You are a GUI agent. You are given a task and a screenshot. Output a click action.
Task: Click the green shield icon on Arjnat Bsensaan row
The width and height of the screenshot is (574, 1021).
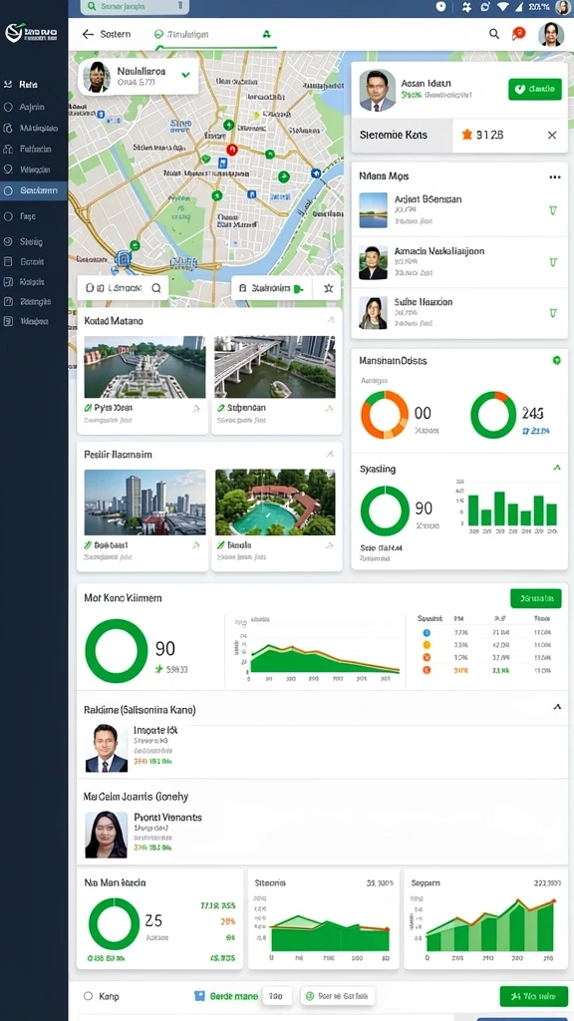pyautogui.click(x=552, y=210)
